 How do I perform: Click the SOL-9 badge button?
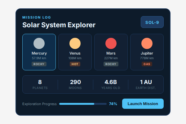click(152, 22)
